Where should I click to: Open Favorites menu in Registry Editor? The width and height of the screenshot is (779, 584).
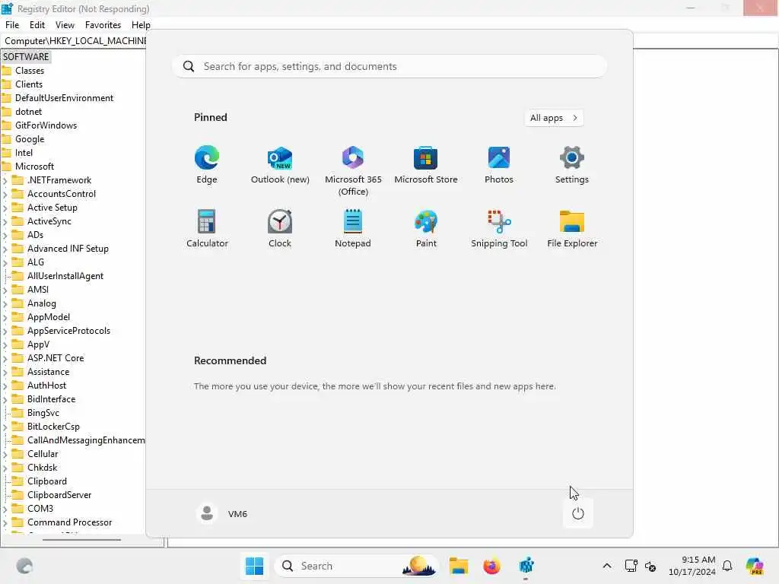[103, 25]
